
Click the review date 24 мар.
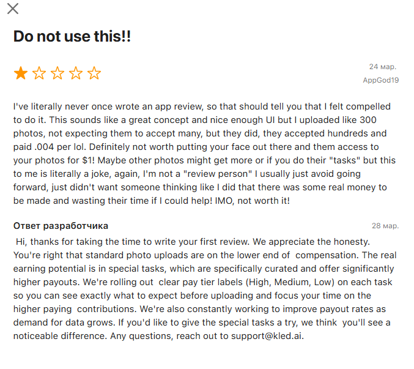pyautogui.click(x=383, y=67)
